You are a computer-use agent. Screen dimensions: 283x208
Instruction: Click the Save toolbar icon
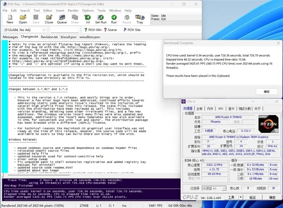pyautogui.click(x=36, y=19)
